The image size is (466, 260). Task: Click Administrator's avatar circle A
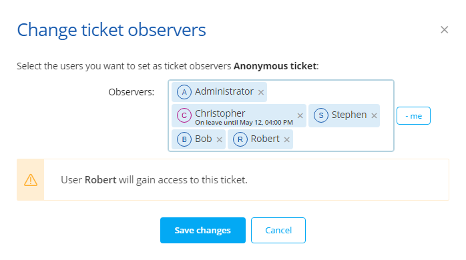coord(184,92)
